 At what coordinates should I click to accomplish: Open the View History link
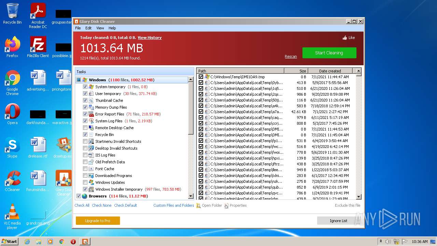click(150, 38)
